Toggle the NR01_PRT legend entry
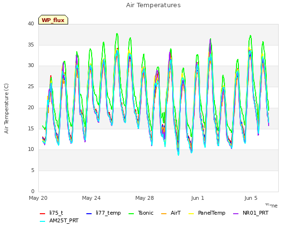Viewport: 307px width, 230px height. (x=251, y=213)
